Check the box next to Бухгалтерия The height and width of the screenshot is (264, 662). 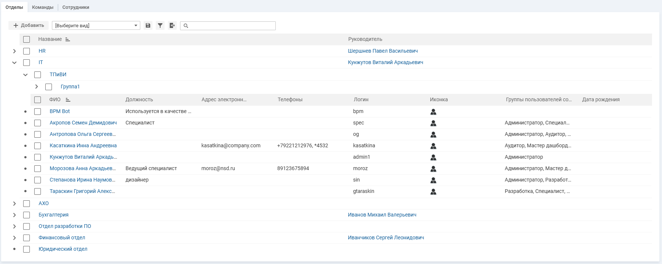27,215
